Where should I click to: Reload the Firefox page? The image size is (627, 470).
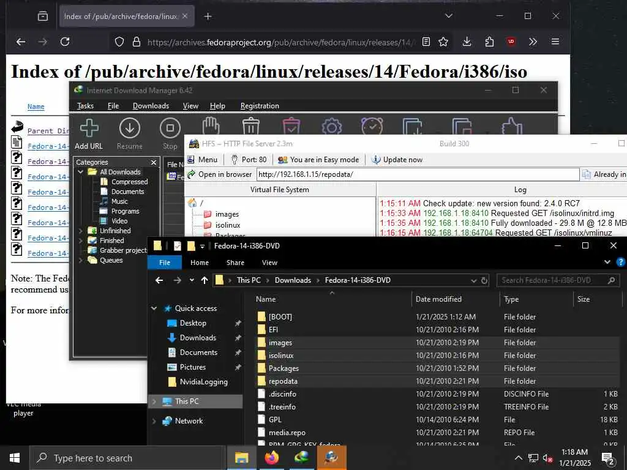click(65, 42)
